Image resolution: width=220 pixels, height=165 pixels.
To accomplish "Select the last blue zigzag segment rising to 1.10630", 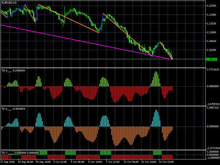I will tap(156, 49).
